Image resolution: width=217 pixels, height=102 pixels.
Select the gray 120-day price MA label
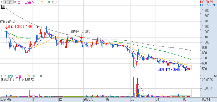pyautogui.click(x=54, y=2)
